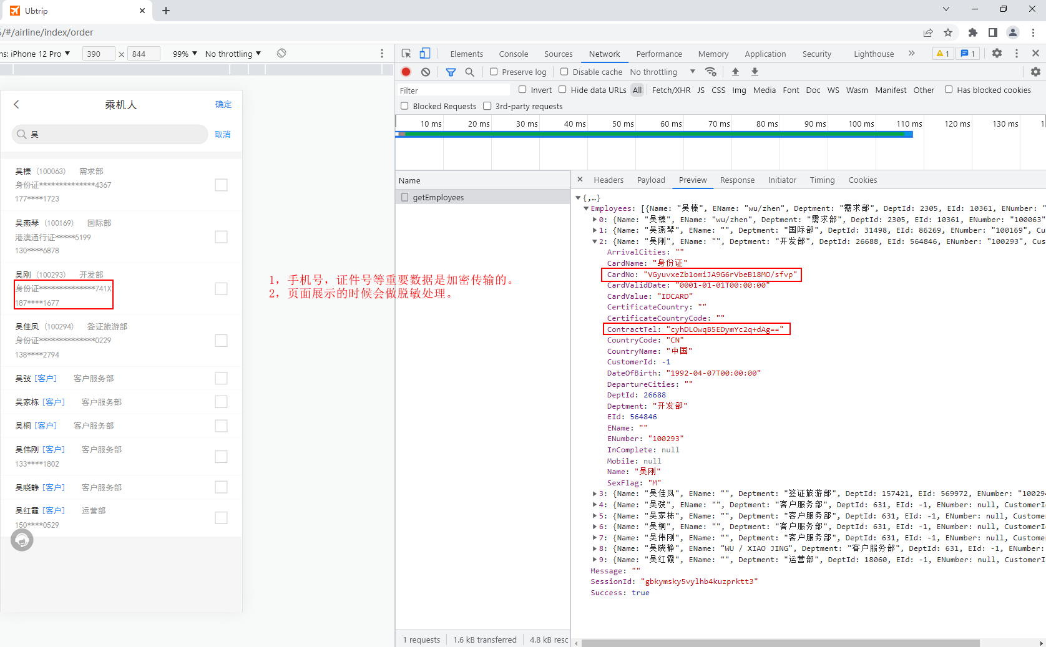This screenshot has height=647, width=1046.
Task: Select passenger 吴榛 checkbox
Action: (x=221, y=185)
